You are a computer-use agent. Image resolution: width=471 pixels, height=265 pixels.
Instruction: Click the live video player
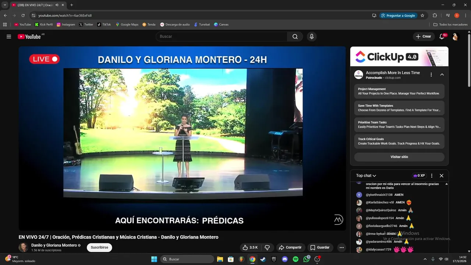click(x=182, y=138)
